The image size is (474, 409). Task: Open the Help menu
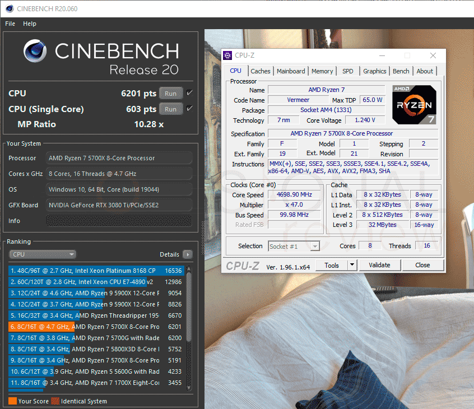30,24
